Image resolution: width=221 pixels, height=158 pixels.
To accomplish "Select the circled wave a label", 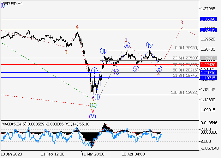I will tap(136, 69).
